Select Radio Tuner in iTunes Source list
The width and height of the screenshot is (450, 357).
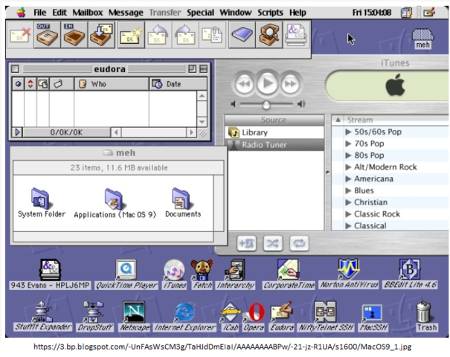[274, 144]
